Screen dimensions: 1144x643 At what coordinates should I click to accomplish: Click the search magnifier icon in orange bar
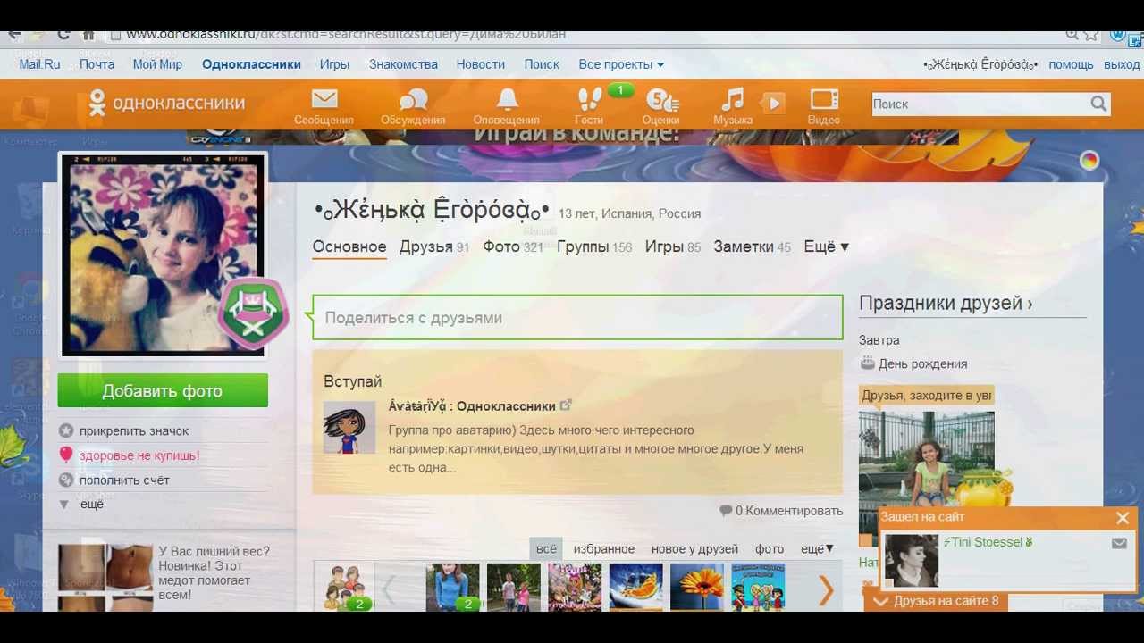[1098, 104]
